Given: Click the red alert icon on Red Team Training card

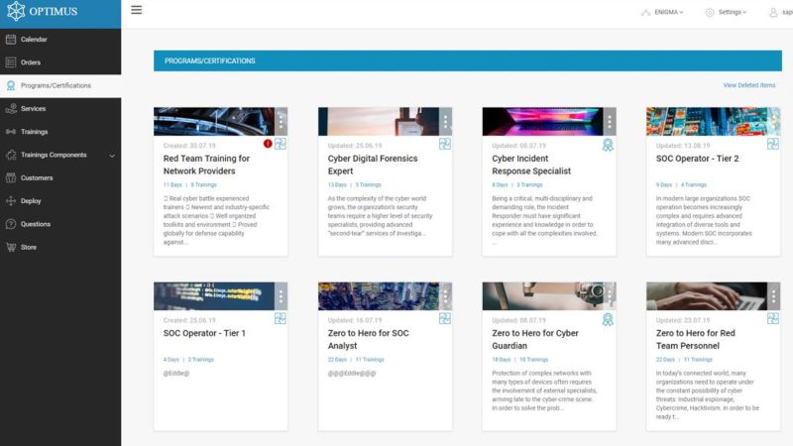Looking at the screenshot, I should [x=268, y=145].
